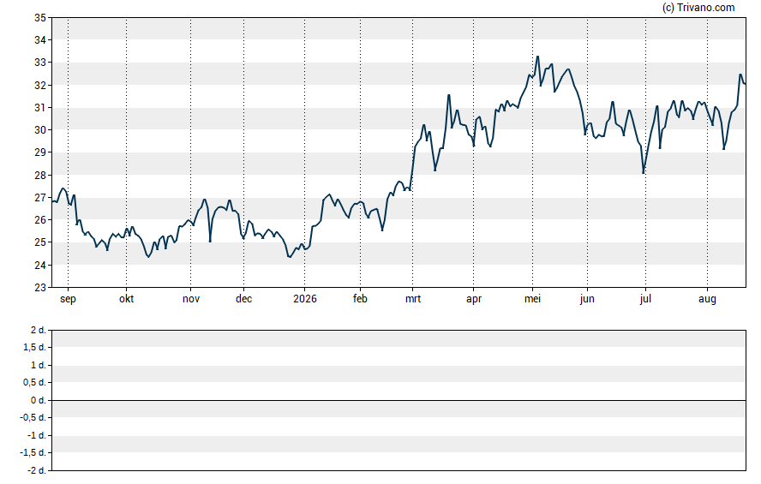Click the 23 price axis label

(39, 287)
